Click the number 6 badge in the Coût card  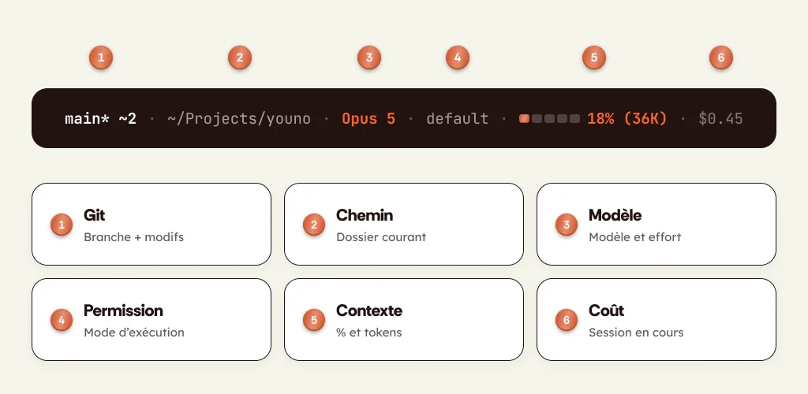pos(567,320)
